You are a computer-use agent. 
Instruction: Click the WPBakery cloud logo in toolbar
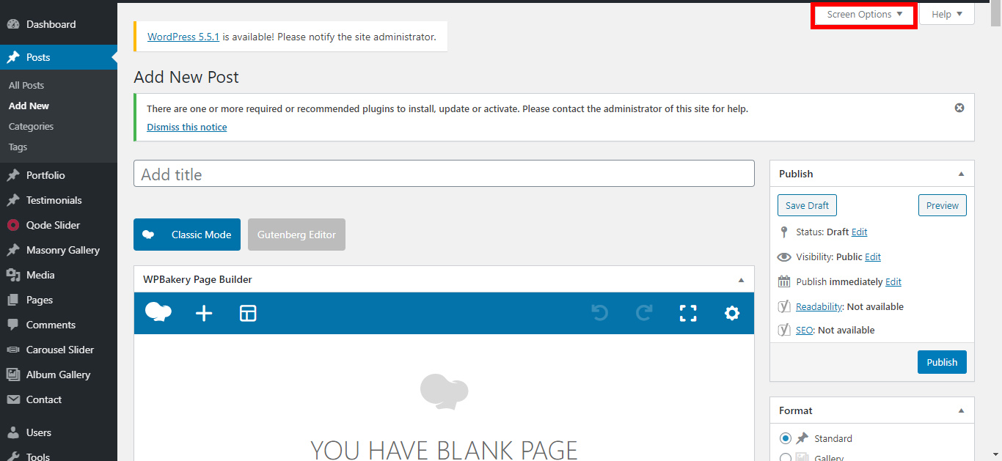158,313
